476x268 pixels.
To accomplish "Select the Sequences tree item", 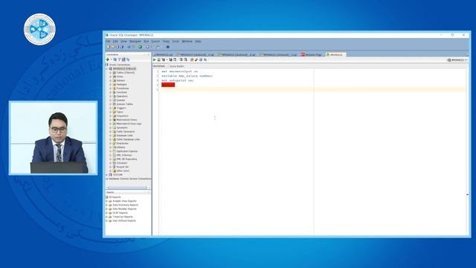I will pyautogui.click(x=122, y=116).
